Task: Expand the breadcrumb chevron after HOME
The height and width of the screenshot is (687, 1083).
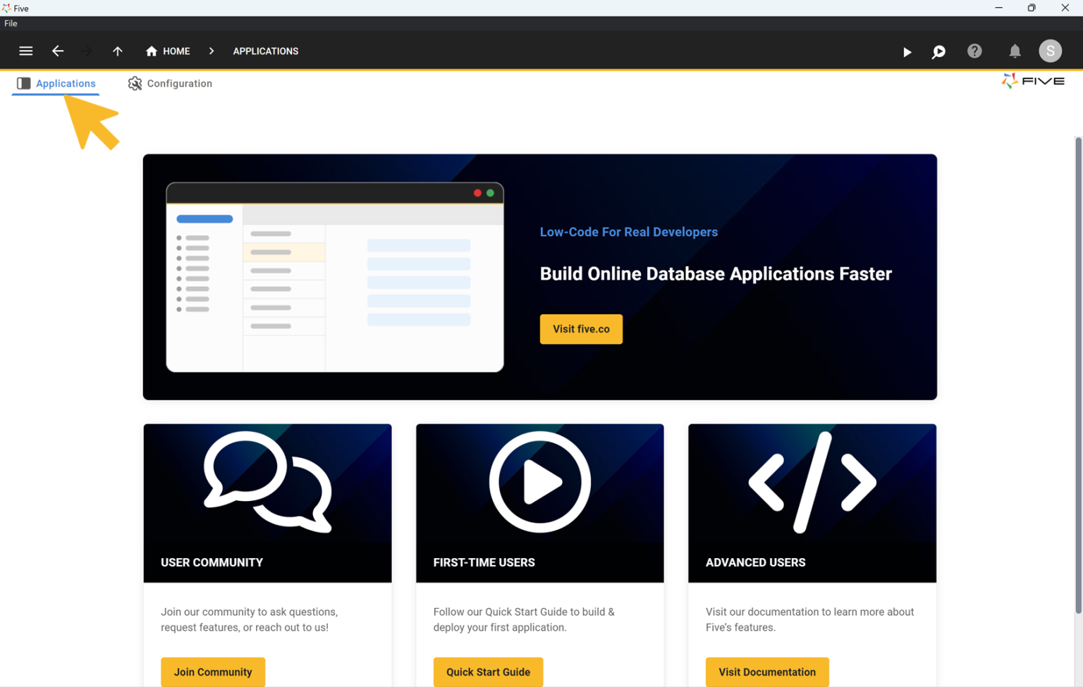Action: point(211,51)
